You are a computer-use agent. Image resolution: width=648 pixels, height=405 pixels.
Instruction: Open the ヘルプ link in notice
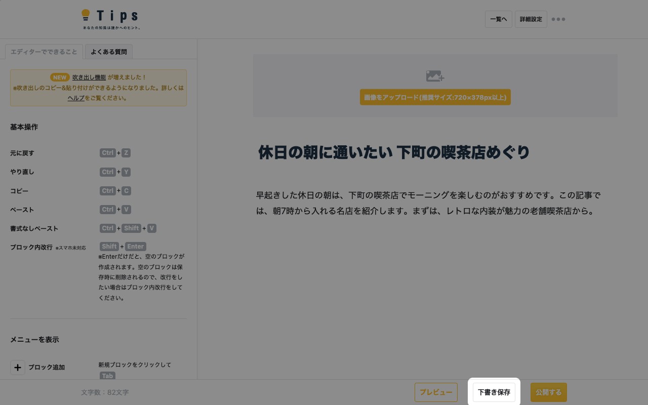pos(76,98)
